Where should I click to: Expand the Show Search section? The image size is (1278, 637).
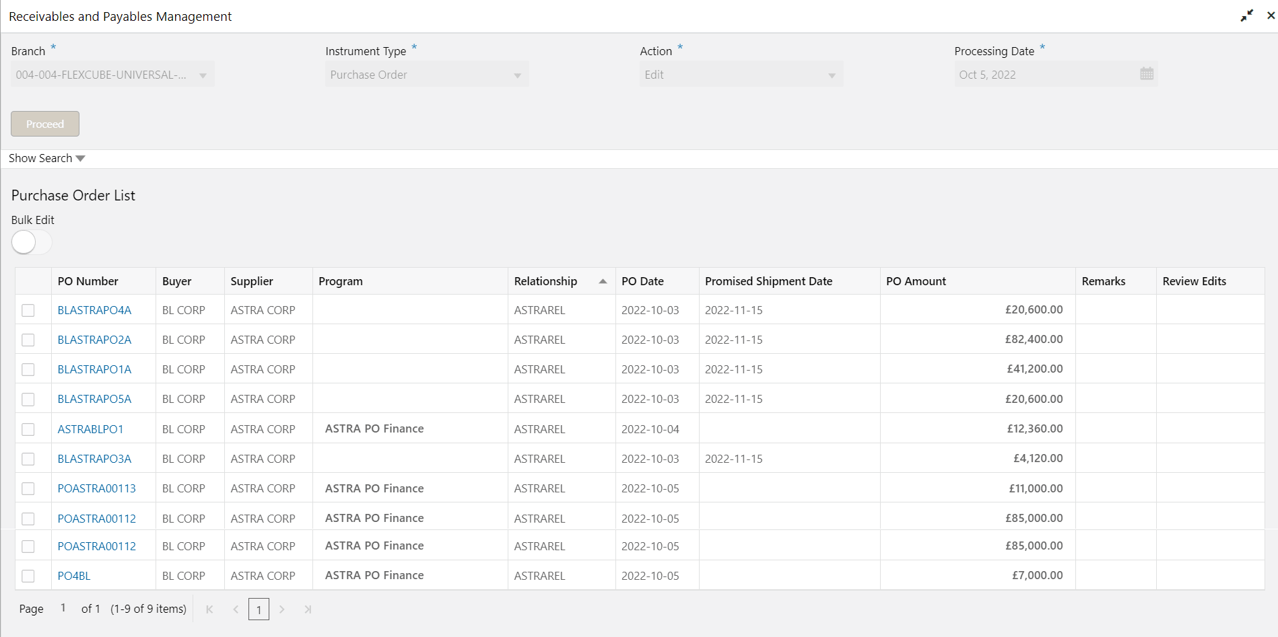[x=47, y=159]
